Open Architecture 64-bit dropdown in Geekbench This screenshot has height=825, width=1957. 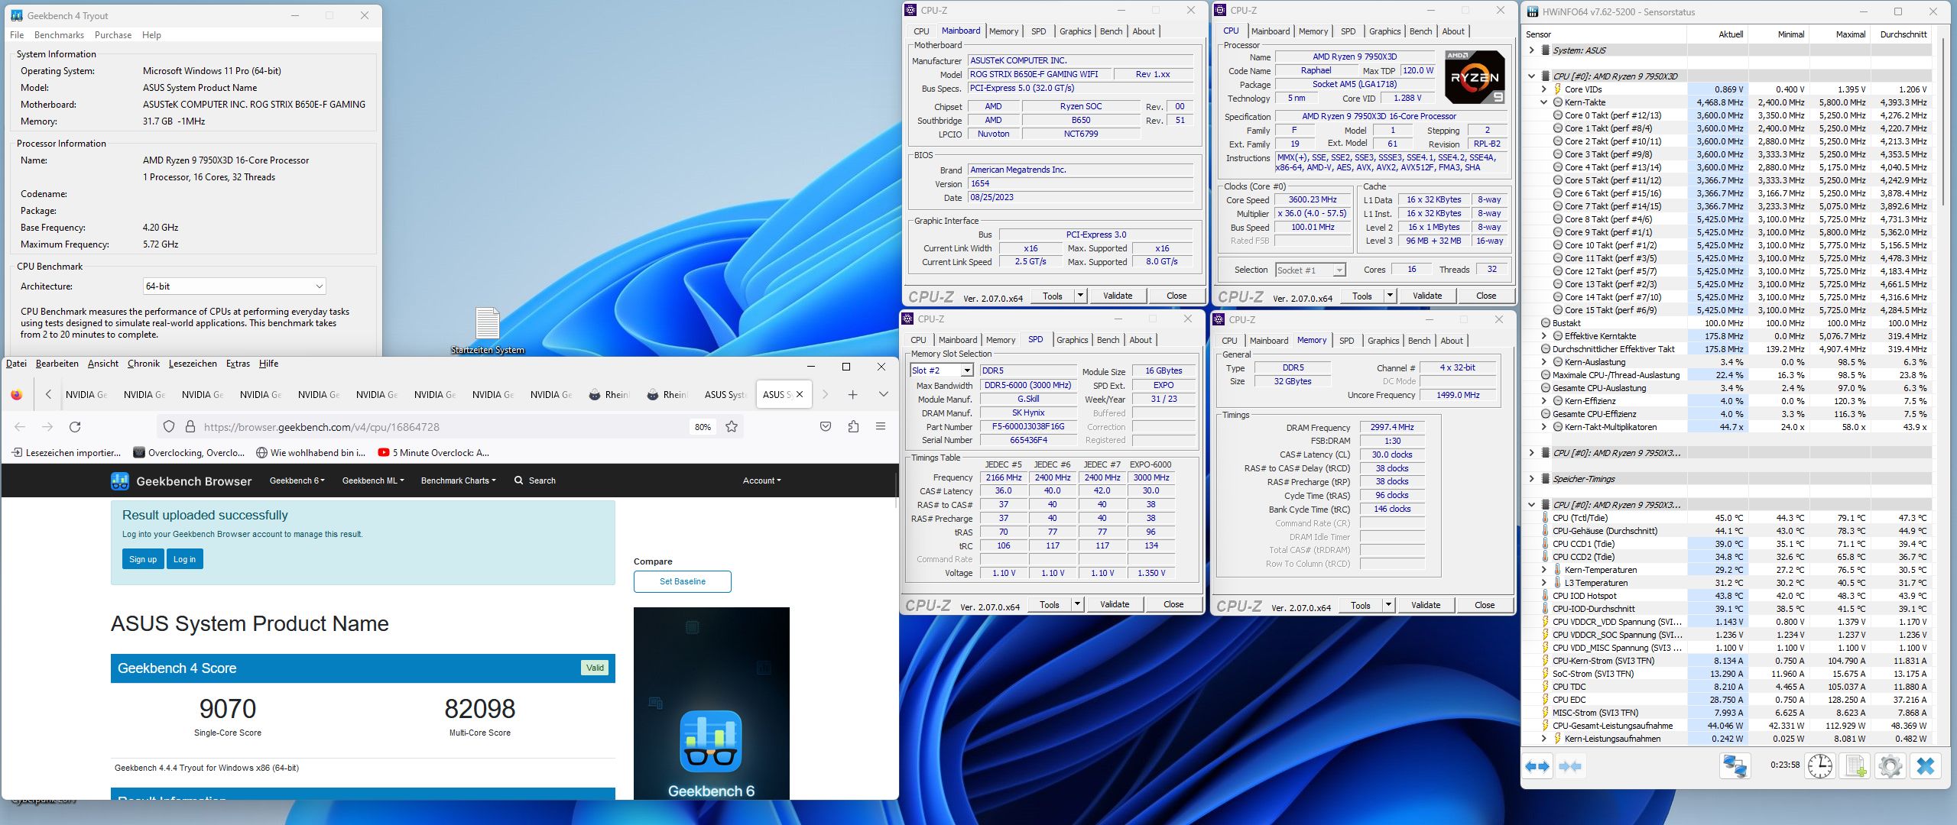pyautogui.click(x=235, y=286)
